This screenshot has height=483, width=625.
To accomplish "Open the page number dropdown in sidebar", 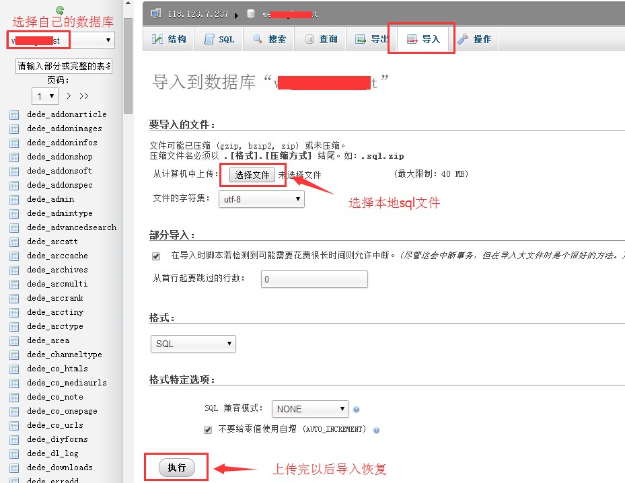I will pos(44,96).
